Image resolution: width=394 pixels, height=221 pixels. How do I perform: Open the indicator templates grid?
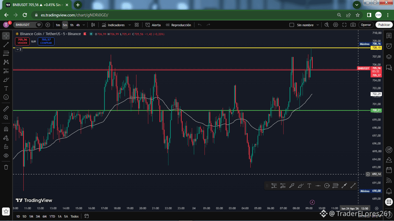coord(137,25)
